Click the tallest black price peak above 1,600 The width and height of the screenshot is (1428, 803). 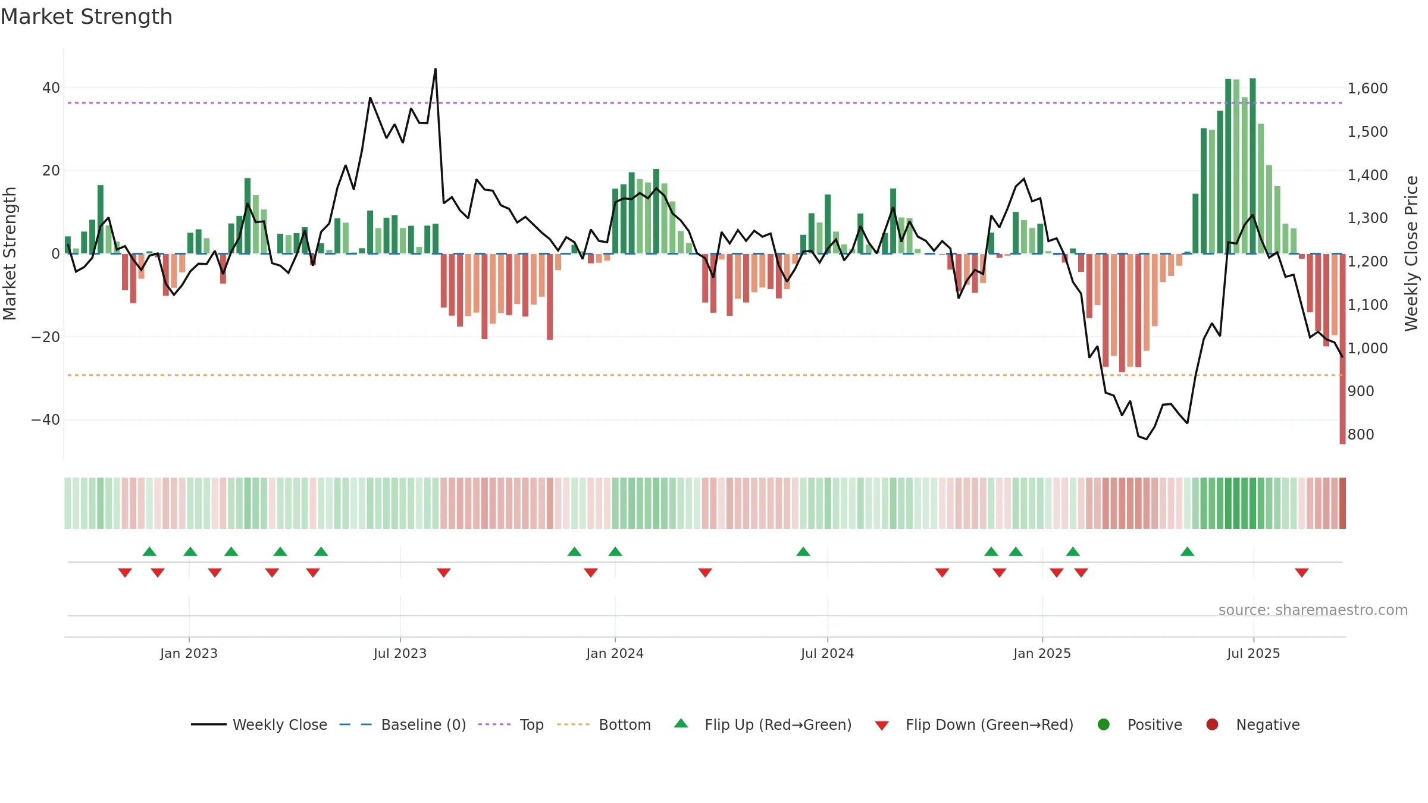[x=435, y=70]
